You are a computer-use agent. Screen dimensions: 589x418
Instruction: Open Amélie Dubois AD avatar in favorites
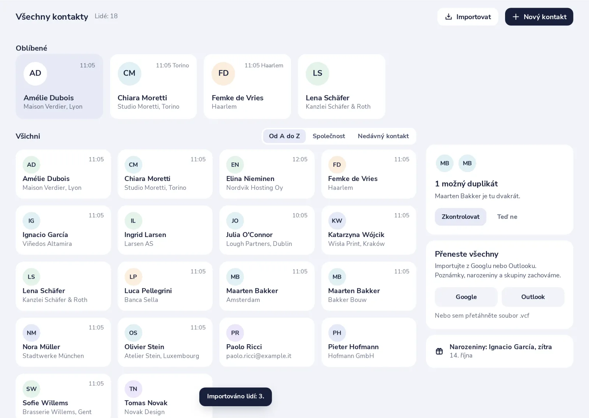35,73
